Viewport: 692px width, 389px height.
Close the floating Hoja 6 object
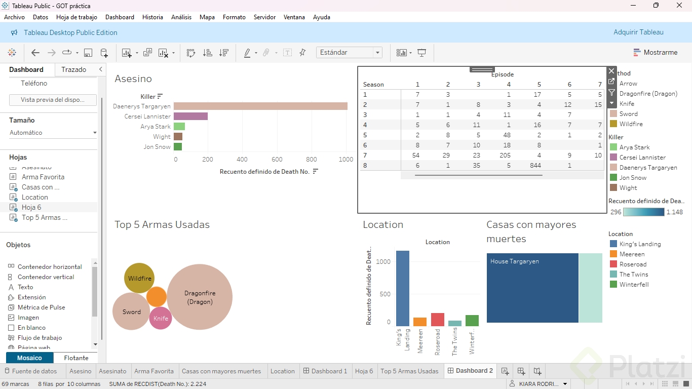611,71
